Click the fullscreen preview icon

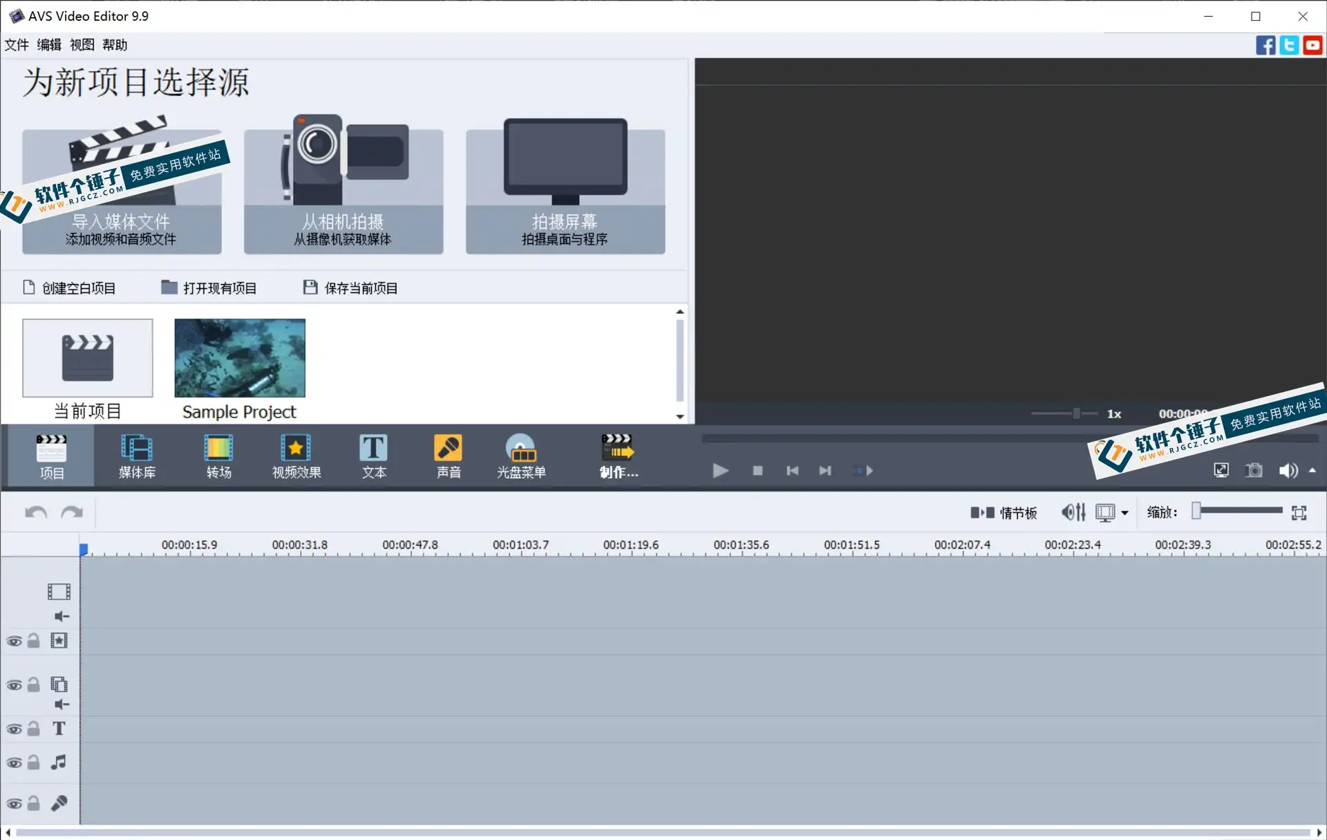tap(1221, 470)
